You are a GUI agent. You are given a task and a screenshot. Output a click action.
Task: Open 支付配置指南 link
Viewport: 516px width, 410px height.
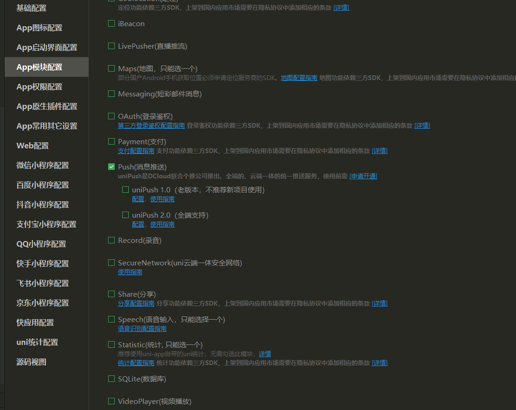136,151
